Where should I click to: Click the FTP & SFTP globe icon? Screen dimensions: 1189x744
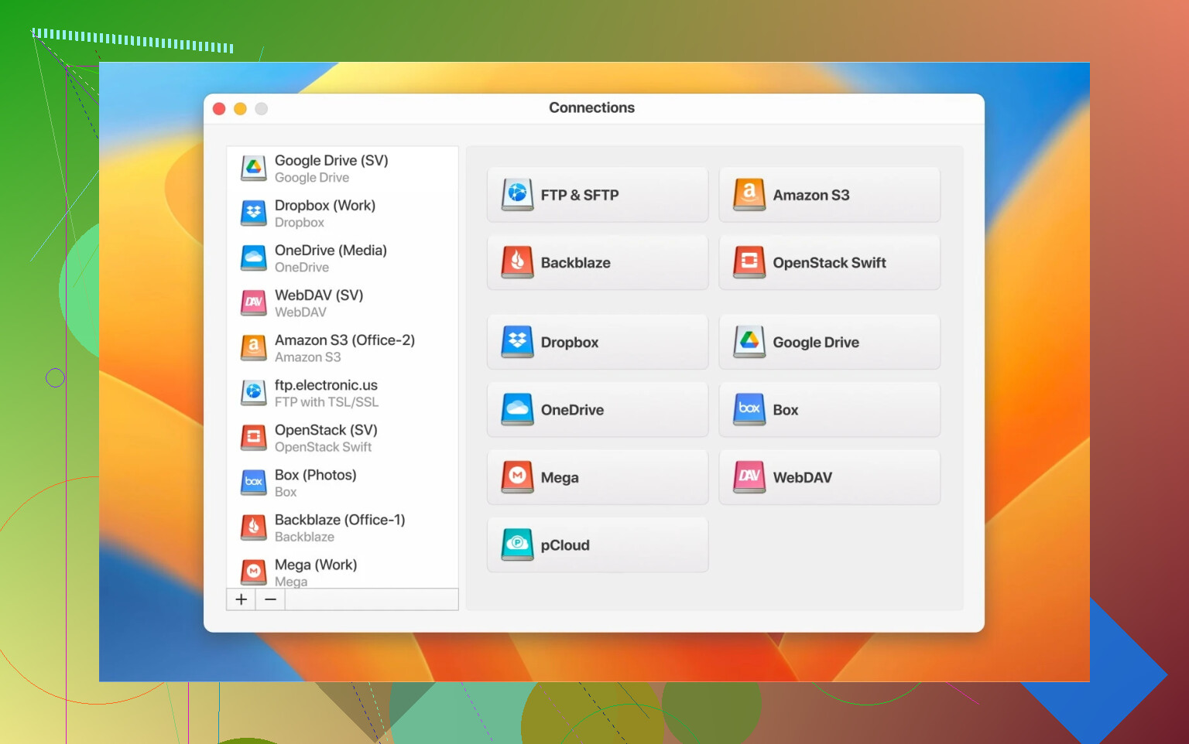517,195
